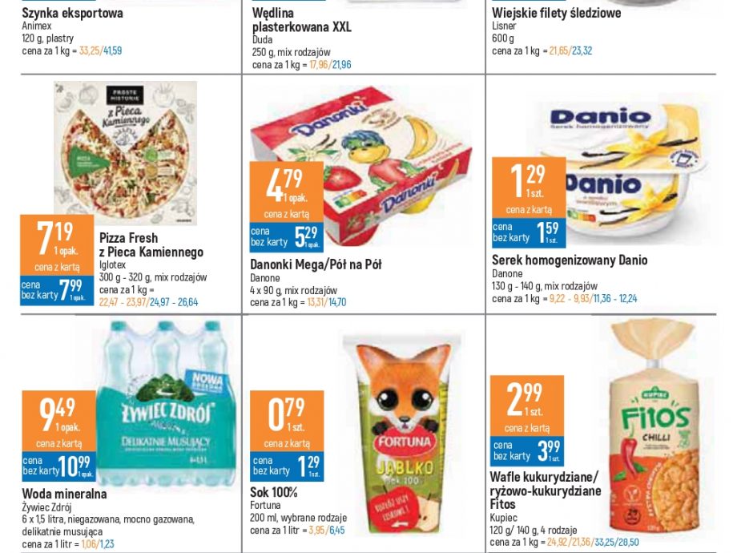Open the Sok 100% product heading
This screenshot has width=737, height=553.
[274, 492]
